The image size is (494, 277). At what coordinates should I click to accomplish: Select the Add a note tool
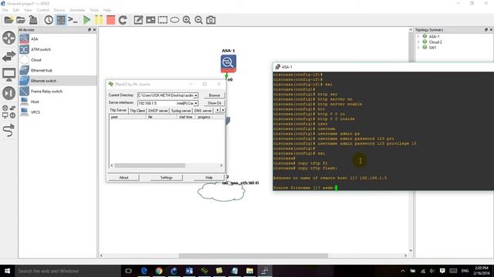pos(138,20)
